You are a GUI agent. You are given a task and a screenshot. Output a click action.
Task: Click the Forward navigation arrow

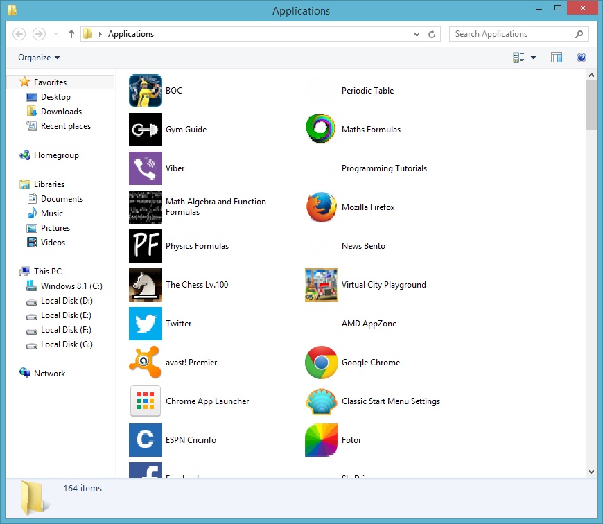click(x=39, y=34)
